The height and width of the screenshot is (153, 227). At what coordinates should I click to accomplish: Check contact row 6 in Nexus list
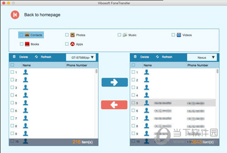point(133,111)
